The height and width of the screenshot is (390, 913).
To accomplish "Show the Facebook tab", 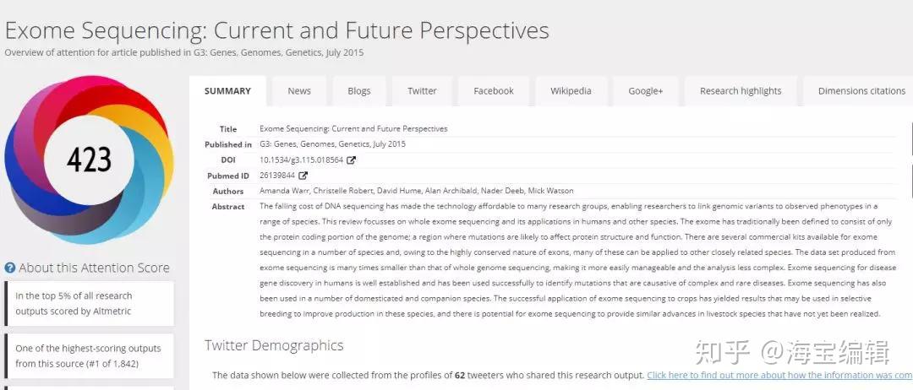I will (494, 91).
